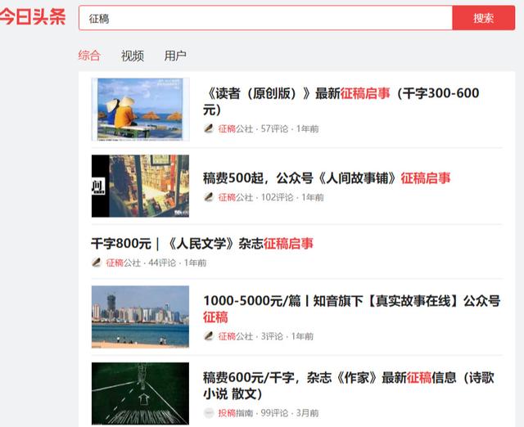Open 征稿公社 author link beside 3评论
524x427 pixels.
point(236,336)
